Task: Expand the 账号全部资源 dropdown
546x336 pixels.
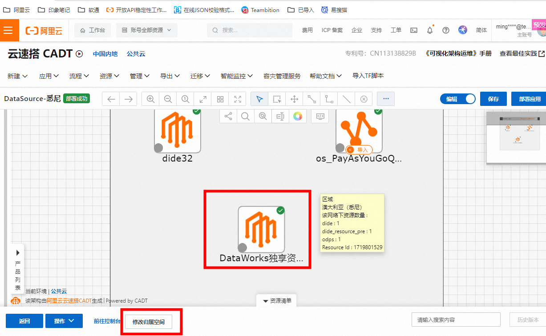Action: (147, 30)
